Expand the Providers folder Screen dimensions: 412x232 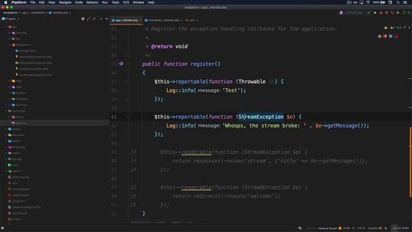pos(10,99)
